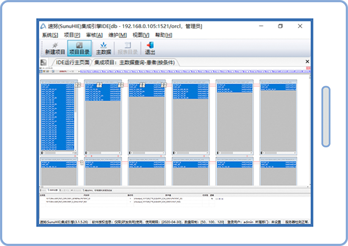Open the 项目[P] menu
348x246 pixels.
pyautogui.click(x=72, y=35)
